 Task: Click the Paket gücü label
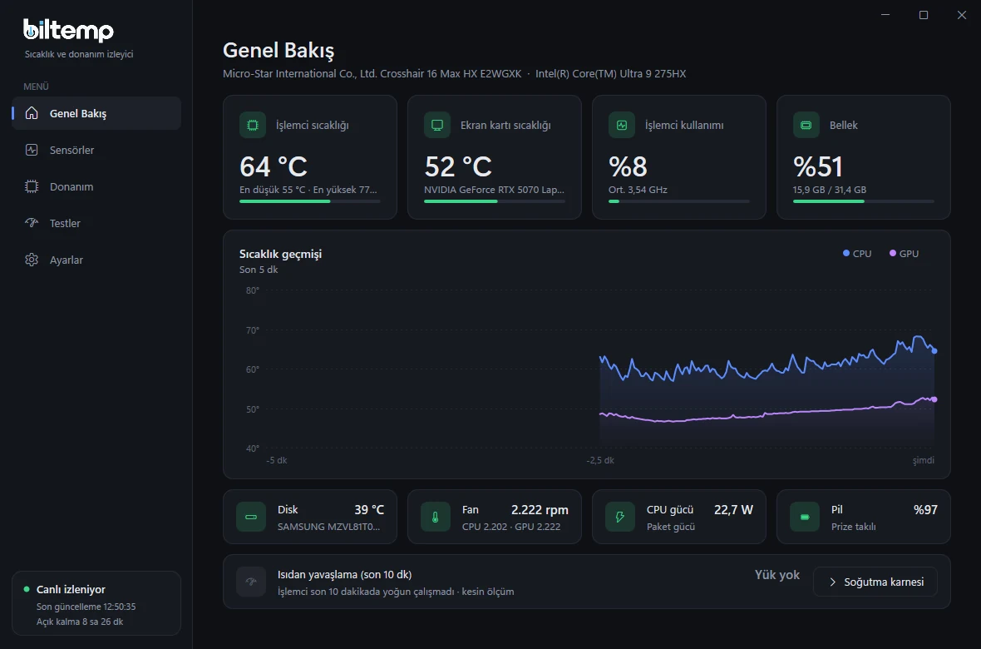[x=671, y=527]
